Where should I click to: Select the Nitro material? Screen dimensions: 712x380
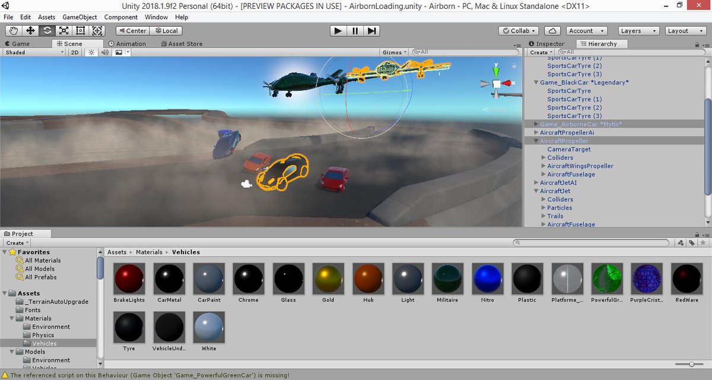click(487, 278)
